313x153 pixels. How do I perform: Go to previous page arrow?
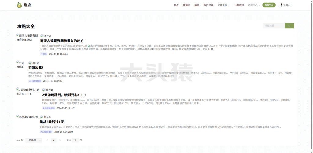click(x=47, y=140)
